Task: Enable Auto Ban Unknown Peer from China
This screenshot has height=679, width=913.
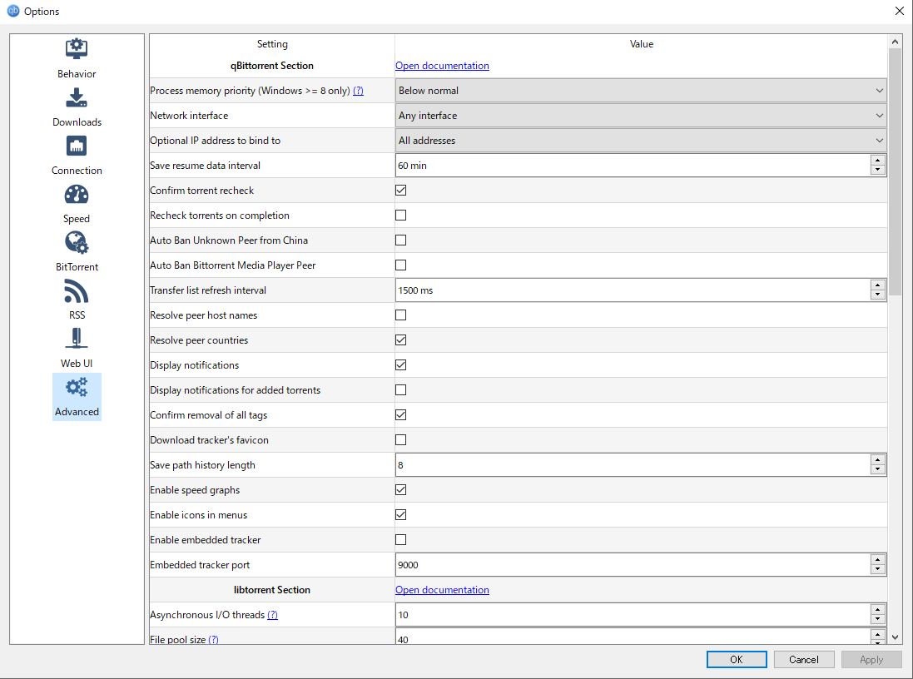Action: 400,240
